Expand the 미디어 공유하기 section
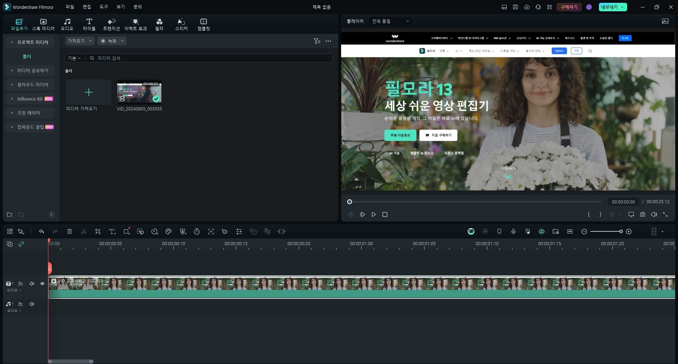Image resolution: width=678 pixels, height=364 pixels. pyautogui.click(x=30, y=71)
